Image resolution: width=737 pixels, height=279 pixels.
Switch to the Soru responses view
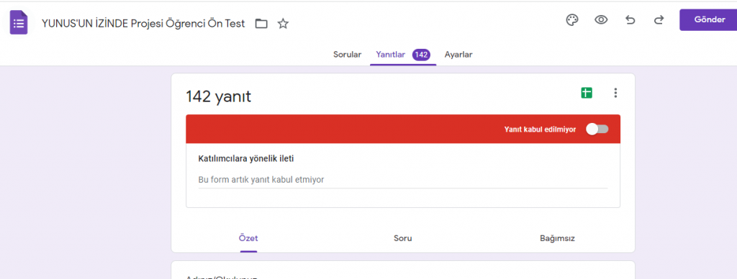click(403, 238)
